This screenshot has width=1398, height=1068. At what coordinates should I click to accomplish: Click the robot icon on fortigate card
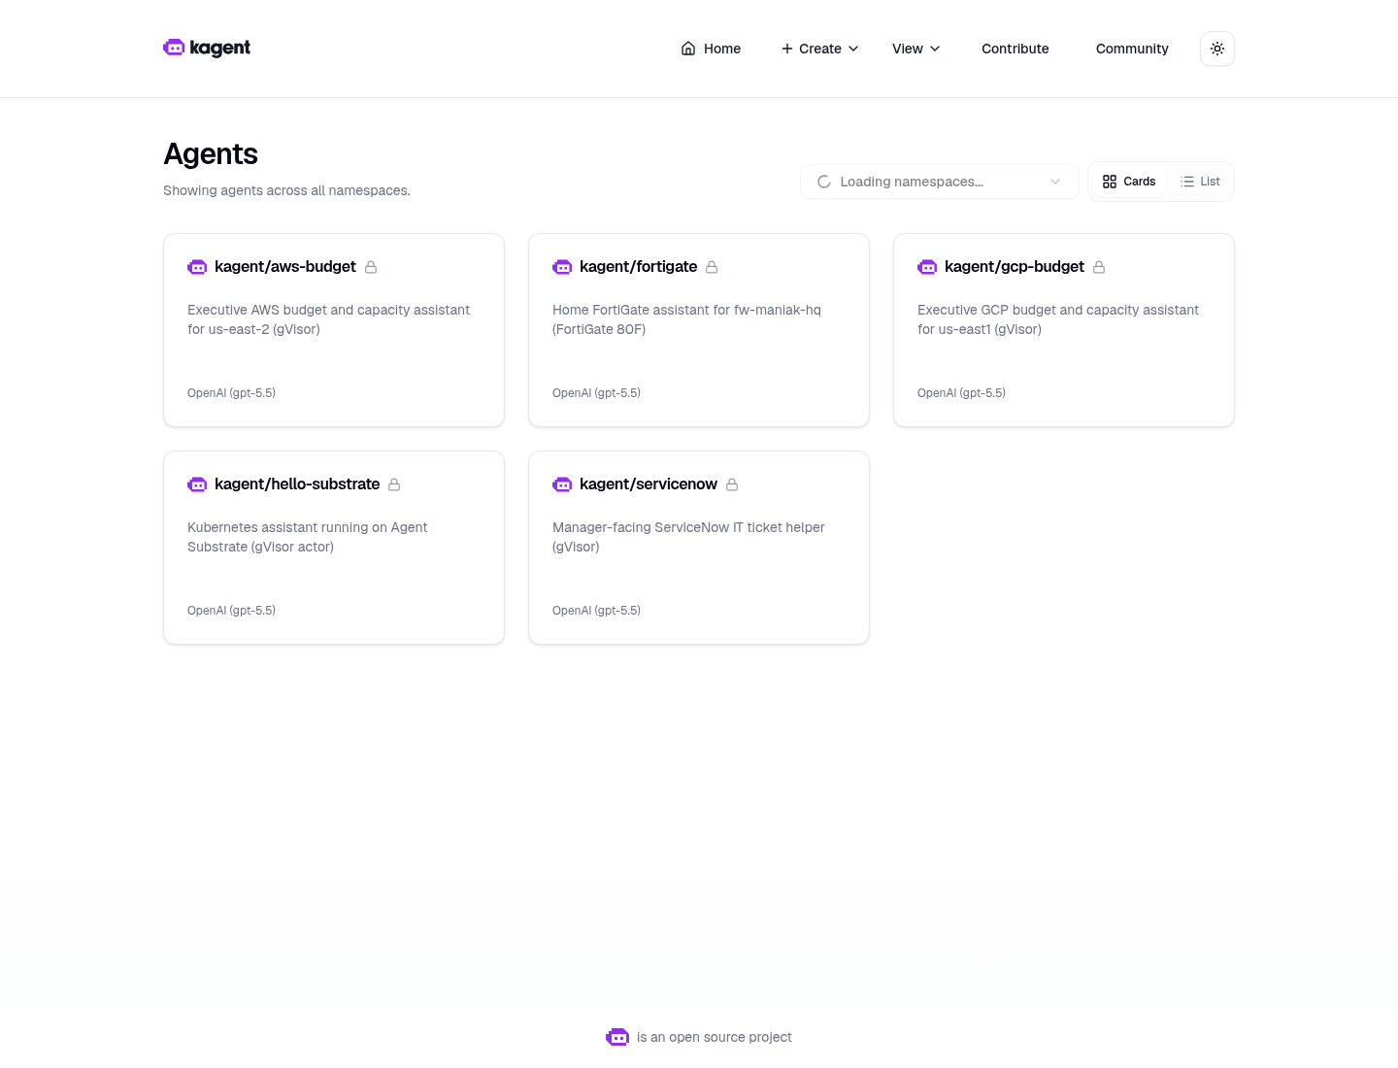(562, 267)
